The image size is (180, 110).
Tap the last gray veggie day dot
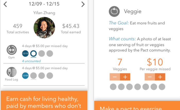click(x=162, y=87)
